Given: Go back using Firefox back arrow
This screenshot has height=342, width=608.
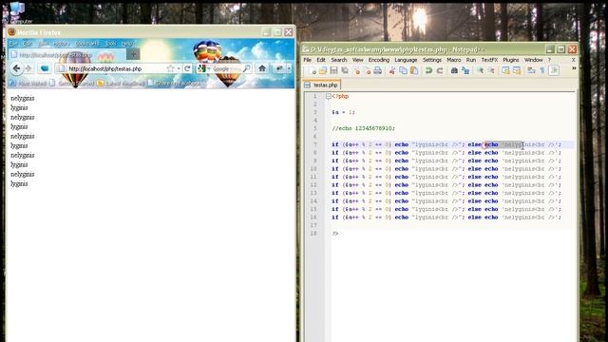Looking at the screenshot, I should (16, 68).
